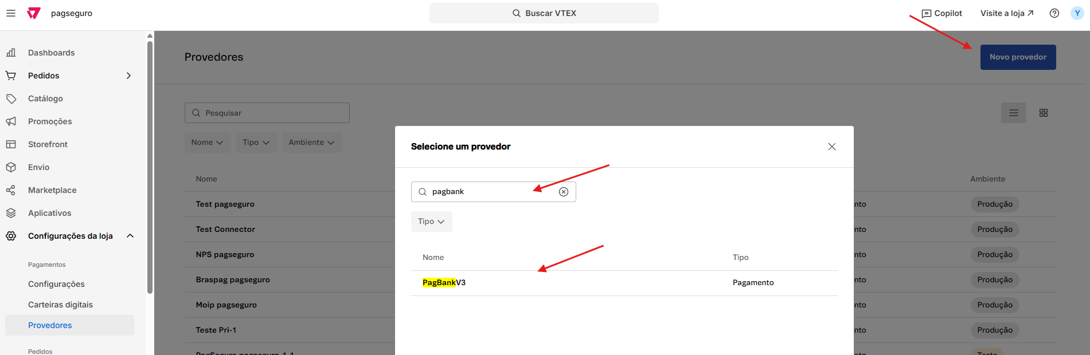Open the Tipo filter inside the dialog
The width and height of the screenshot is (1090, 355).
(x=432, y=222)
